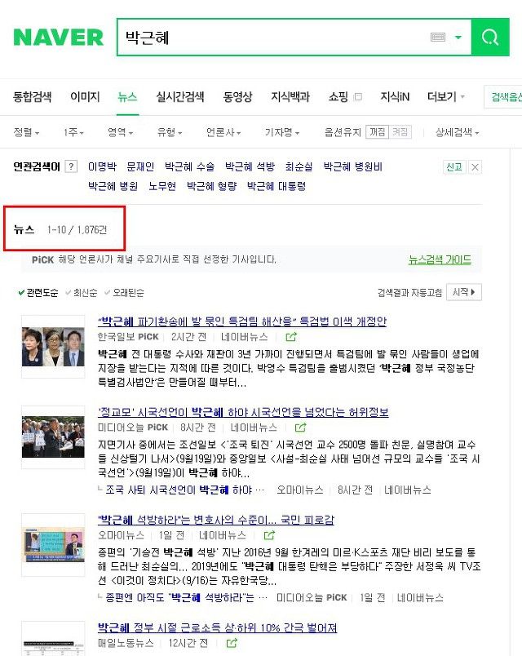The width and height of the screenshot is (522, 656).
Task: Open the 쇼핑 tab
Action: [338, 97]
